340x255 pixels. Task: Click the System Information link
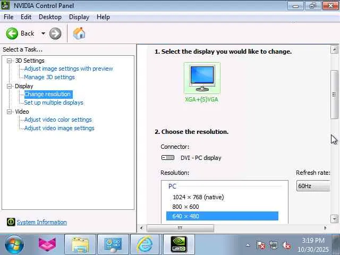(41, 222)
